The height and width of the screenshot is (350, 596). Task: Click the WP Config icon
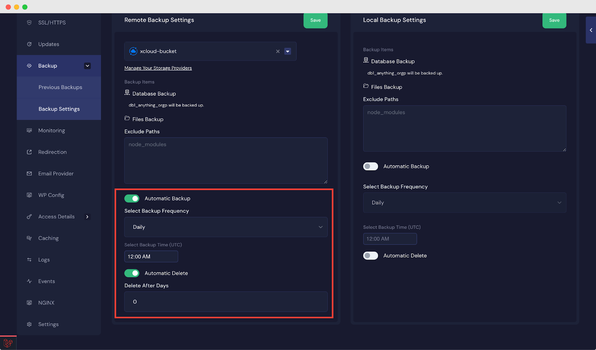[29, 195]
